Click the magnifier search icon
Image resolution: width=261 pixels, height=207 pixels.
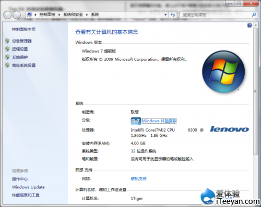click(254, 15)
